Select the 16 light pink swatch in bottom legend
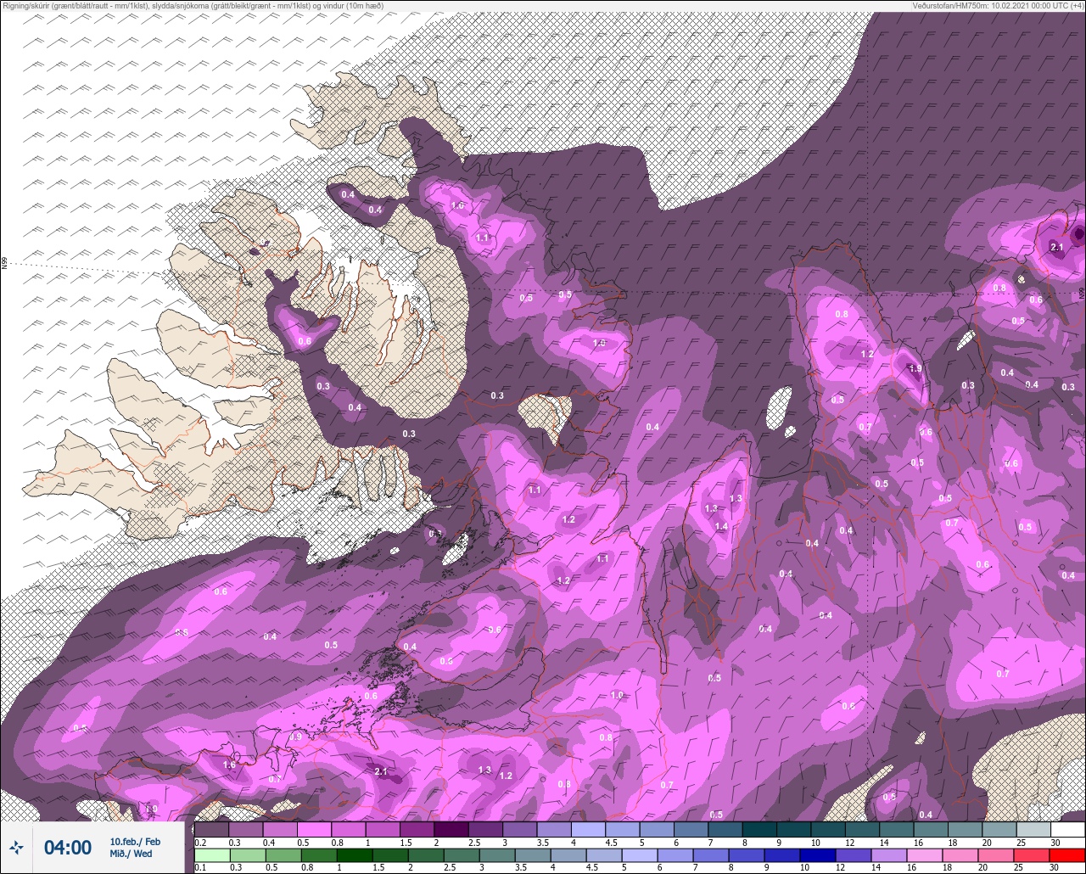1086x874 pixels. pos(926,855)
